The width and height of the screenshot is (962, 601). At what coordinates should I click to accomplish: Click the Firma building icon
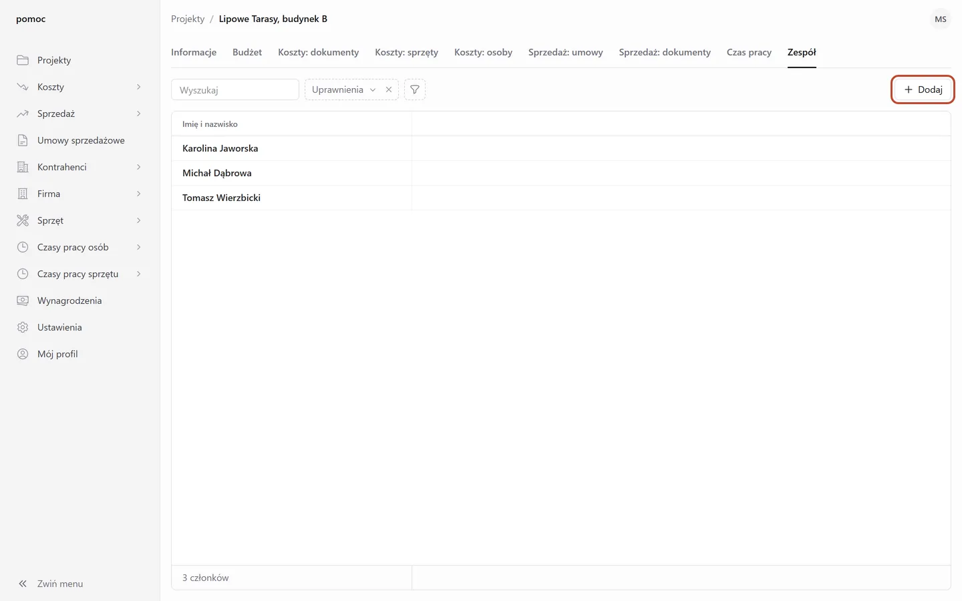(x=23, y=194)
